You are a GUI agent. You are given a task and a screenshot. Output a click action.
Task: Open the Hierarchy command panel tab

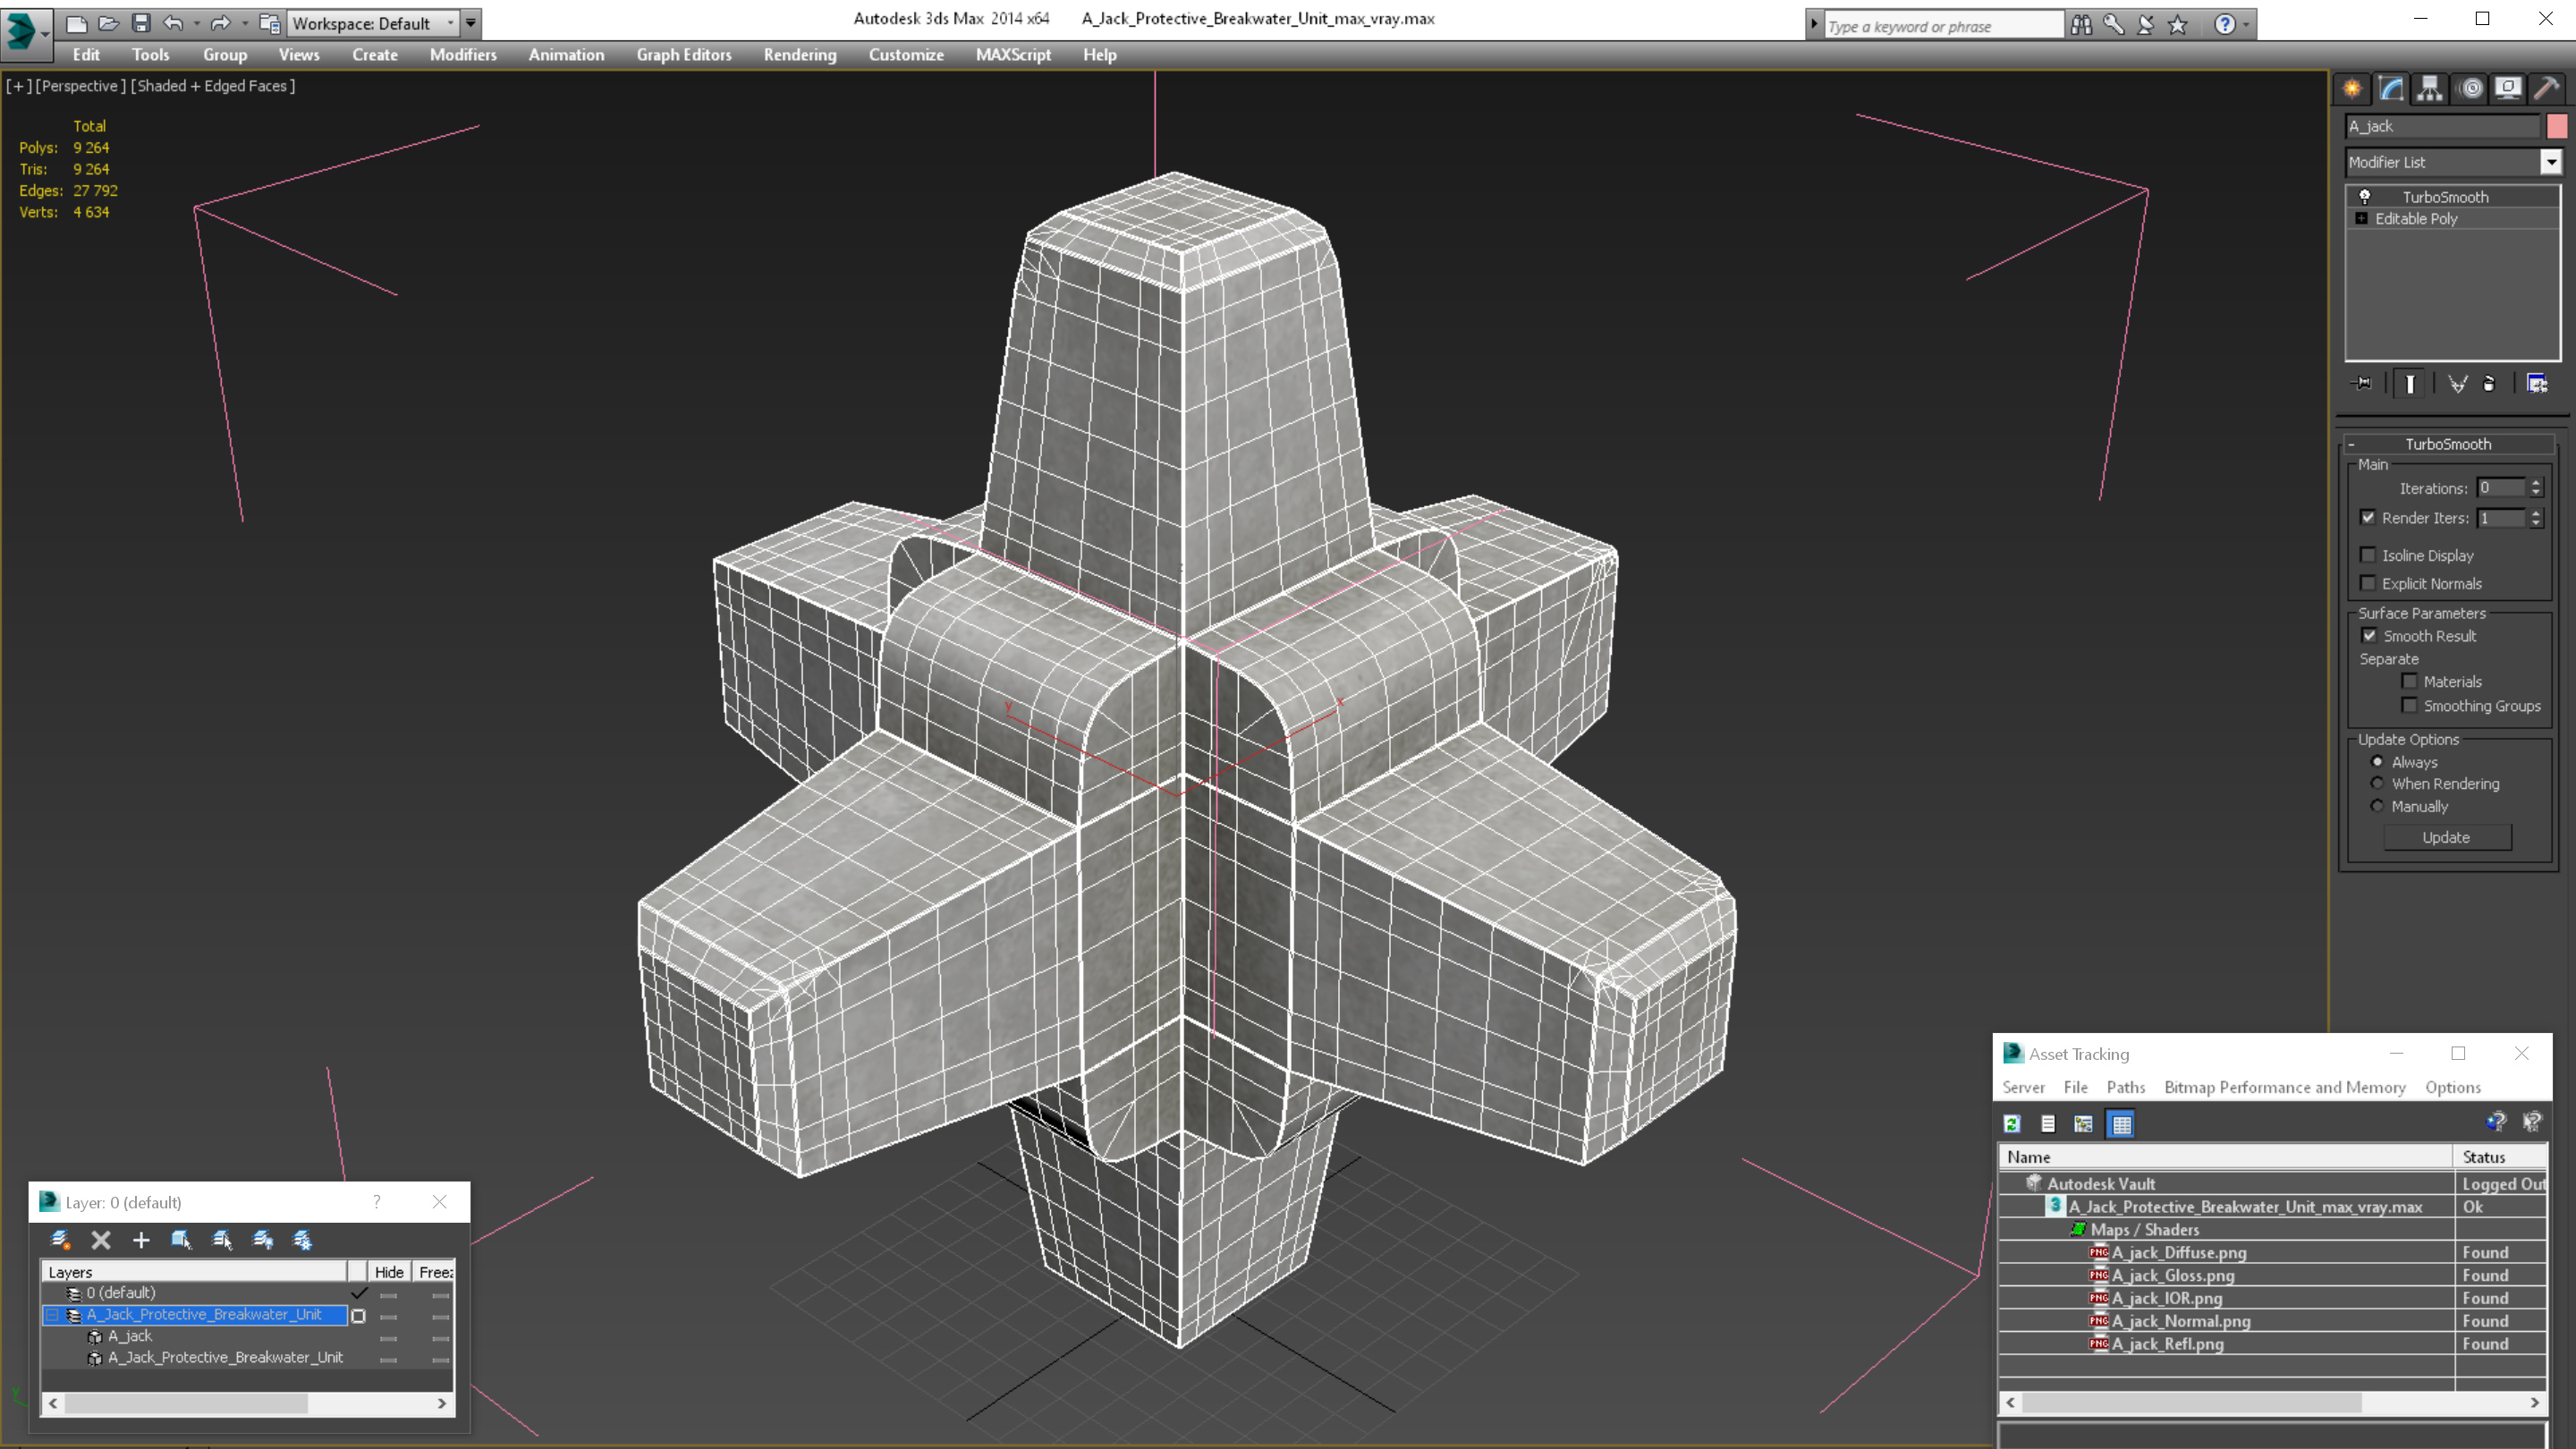(2430, 88)
